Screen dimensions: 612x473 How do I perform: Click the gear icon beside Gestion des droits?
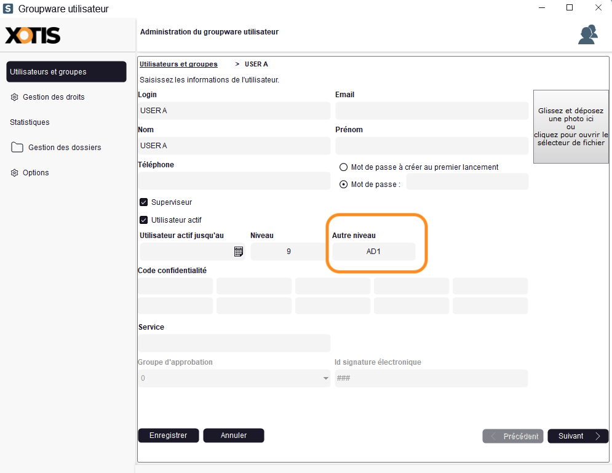tap(15, 97)
